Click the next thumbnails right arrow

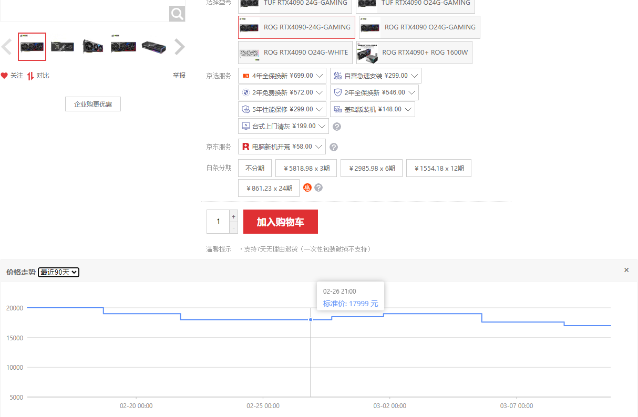click(x=180, y=47)
